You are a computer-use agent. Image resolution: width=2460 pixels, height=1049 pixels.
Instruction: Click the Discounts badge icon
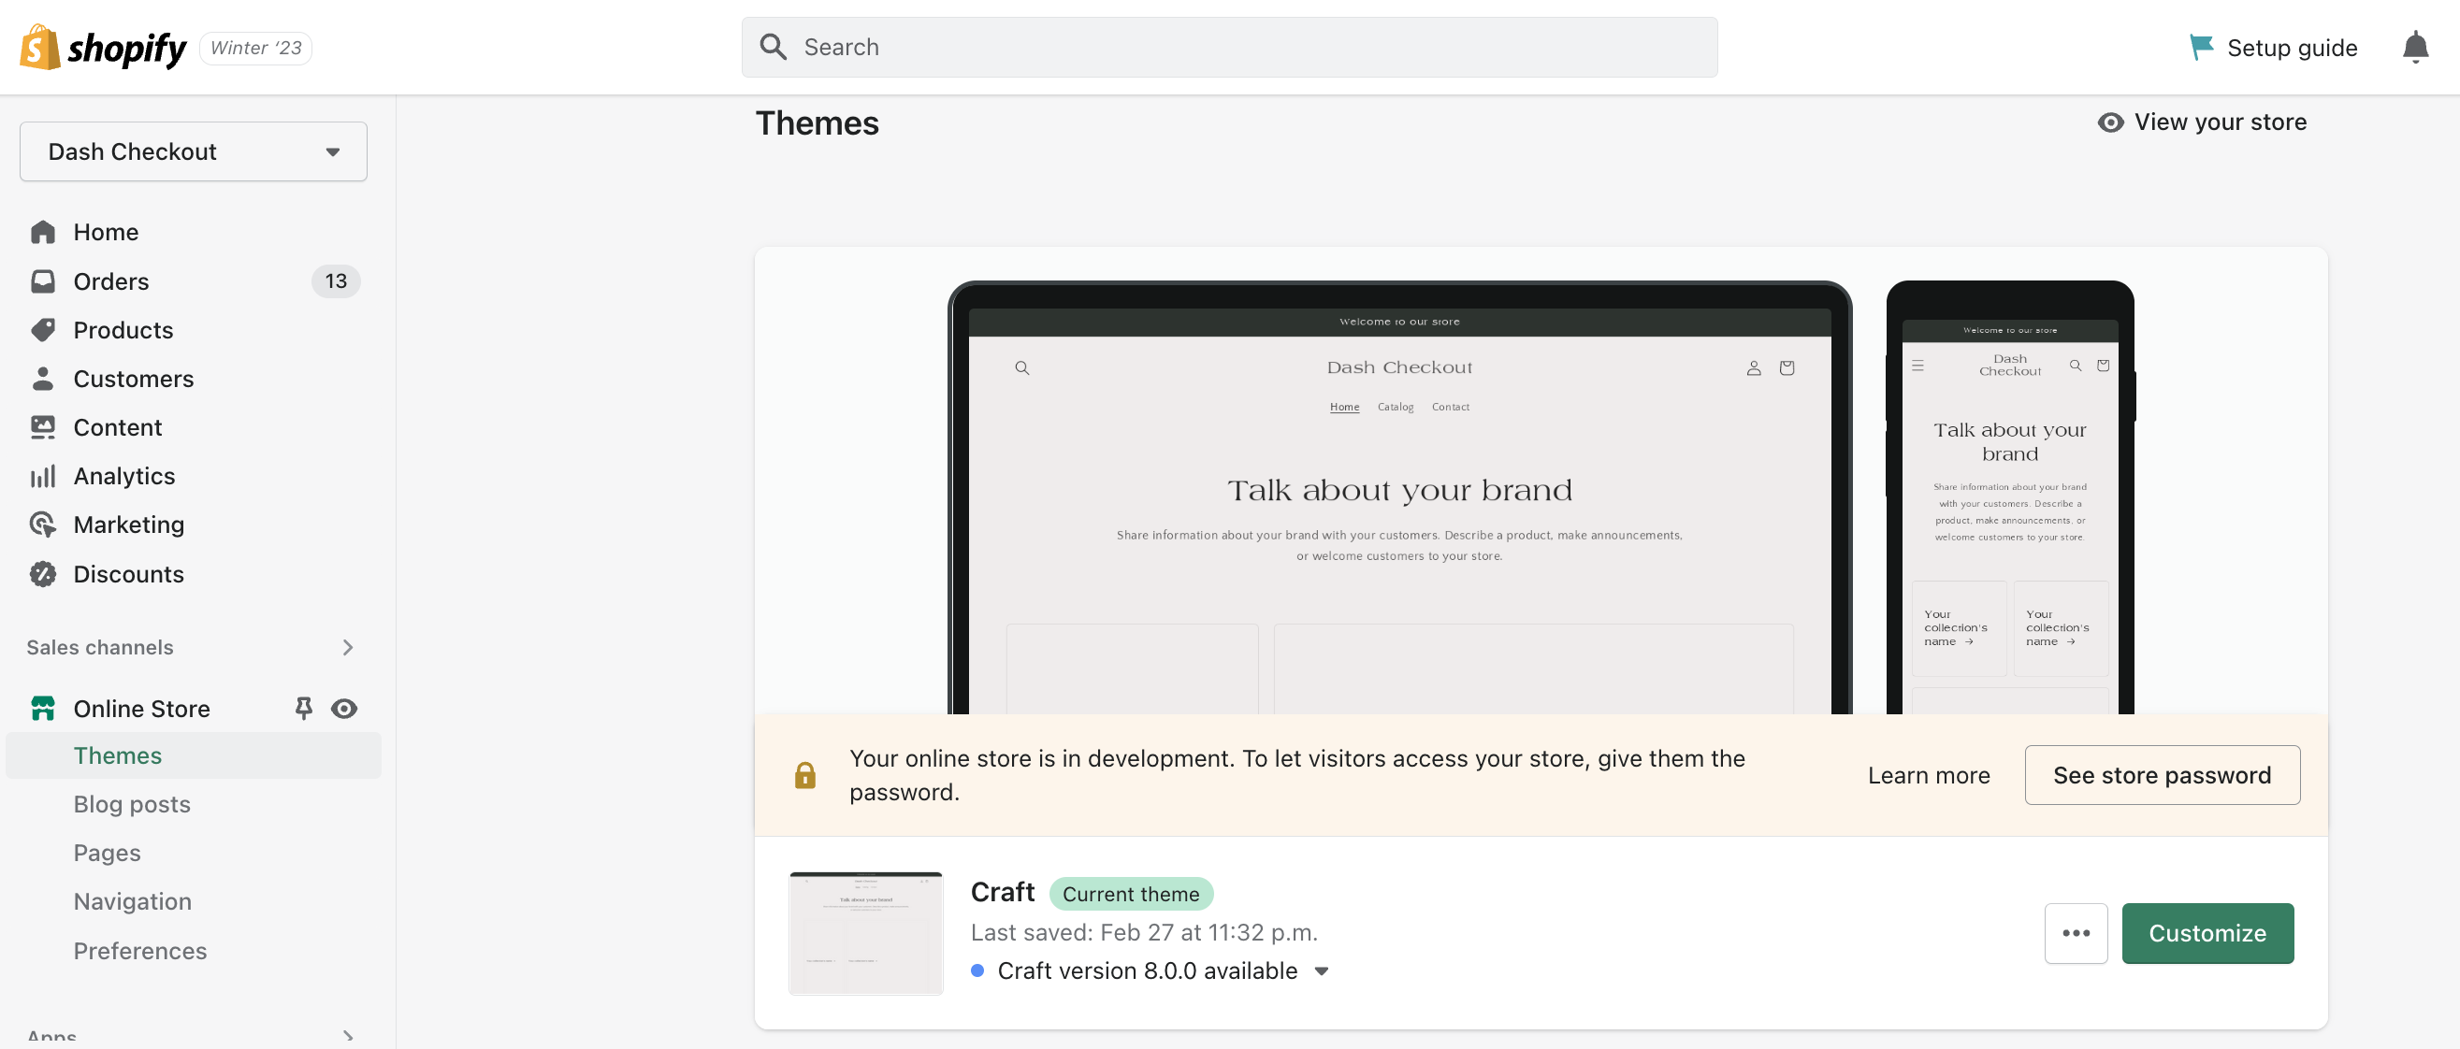(x=43, y=574)
